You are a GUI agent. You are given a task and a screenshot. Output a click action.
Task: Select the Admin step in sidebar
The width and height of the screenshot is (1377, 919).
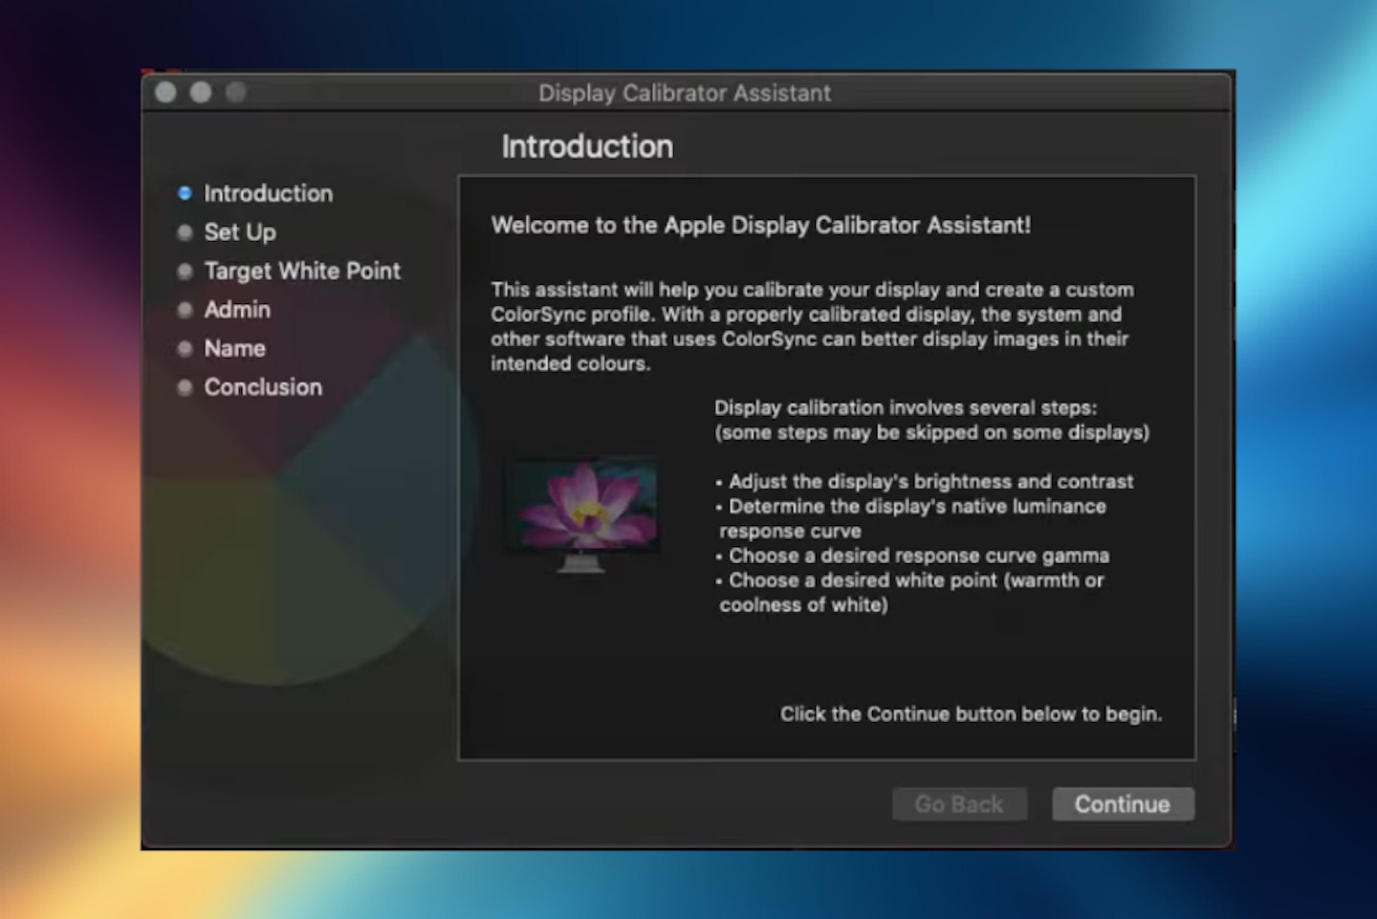[237, 310]
